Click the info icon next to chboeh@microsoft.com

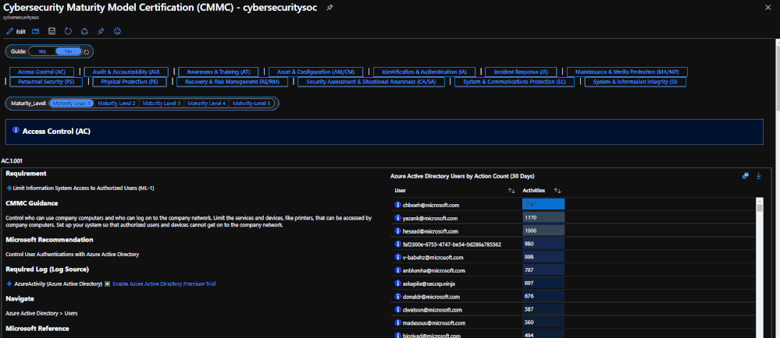coord(398,205)
